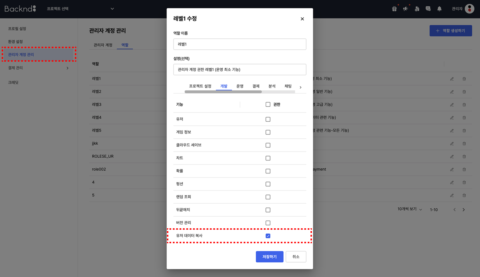
Task: Open the 관리쟈 profile avatar
Action: pyautogui.click(x=469, y=9)
